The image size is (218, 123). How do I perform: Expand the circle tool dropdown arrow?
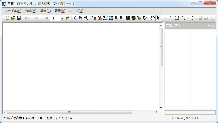pos(196,18)
